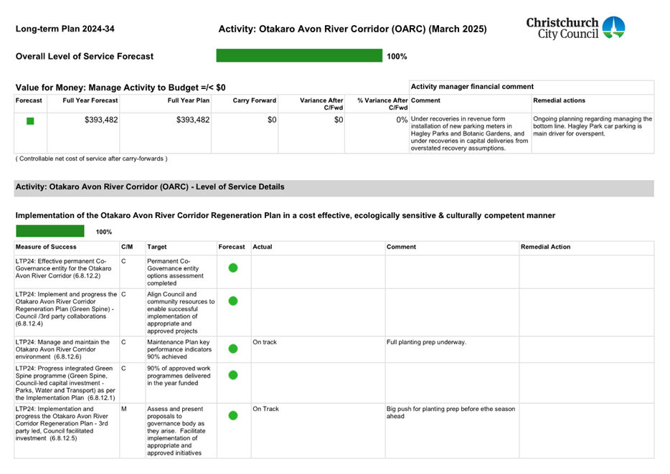This screenshot has width=670, height=474.
Task: Click 'Effective permanent Co-Governance entity' measure
Action: (x=63, y=269)
